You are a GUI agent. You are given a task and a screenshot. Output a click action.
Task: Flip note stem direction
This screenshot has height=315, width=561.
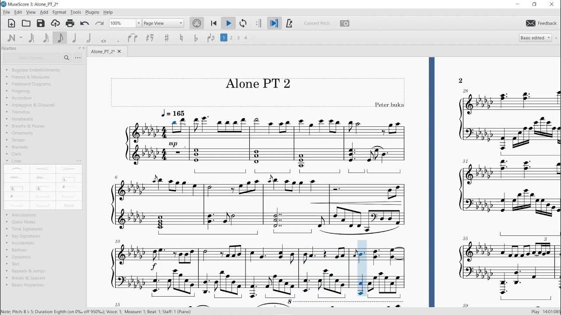(211, 38)
